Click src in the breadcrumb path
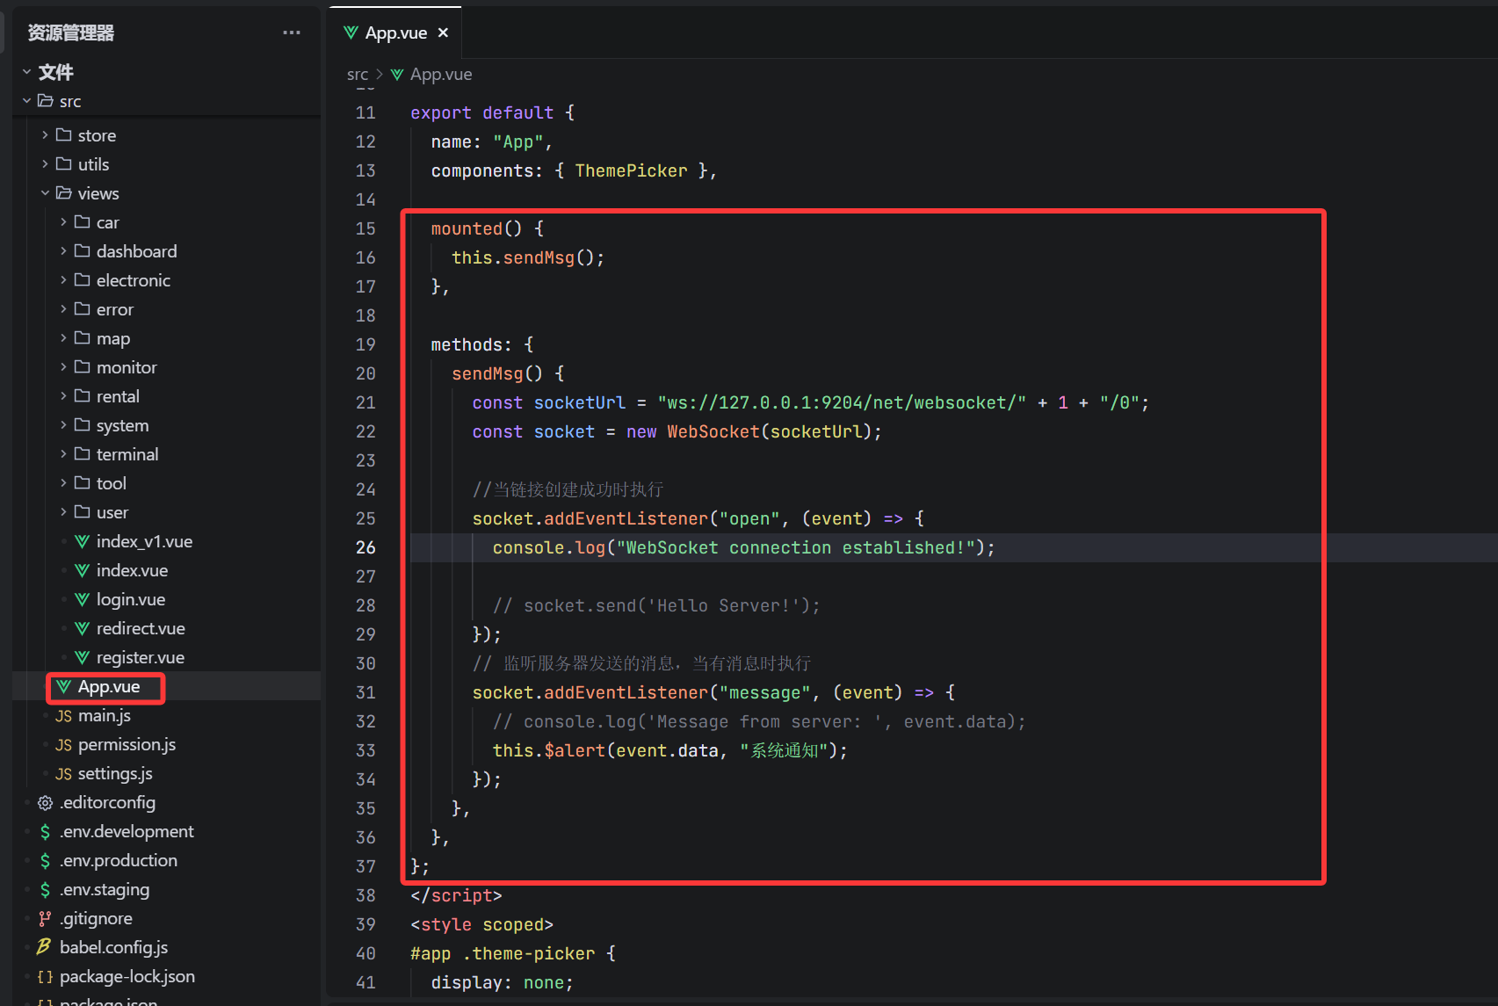Viewport: 1498px width, 1006px height. point(357,75)
